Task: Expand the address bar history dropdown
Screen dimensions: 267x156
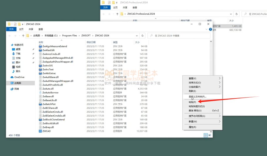Action: pyautogui.click(x=137, y=36)
